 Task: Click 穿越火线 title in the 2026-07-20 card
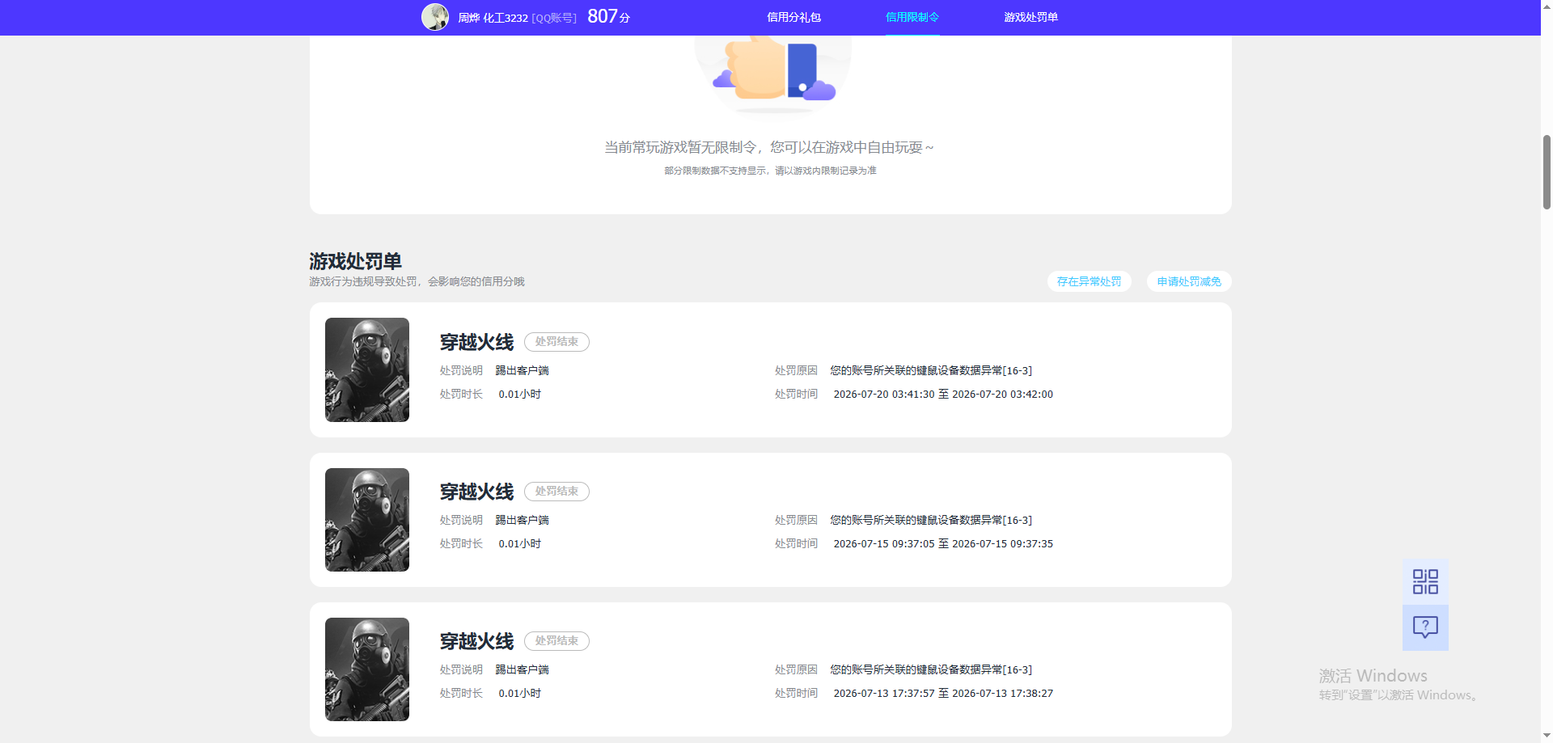(477, 342)
